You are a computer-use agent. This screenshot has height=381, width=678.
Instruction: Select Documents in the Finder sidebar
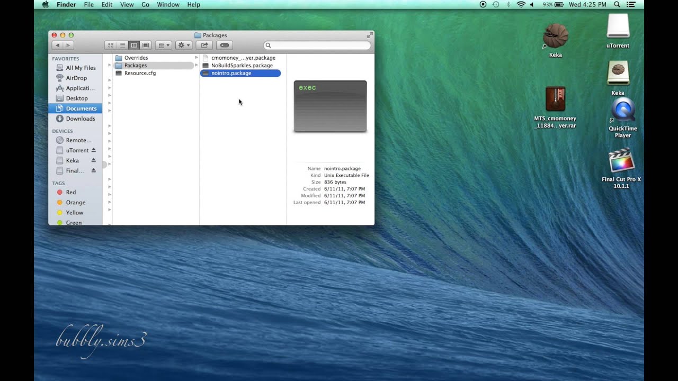tap(76, 108)
